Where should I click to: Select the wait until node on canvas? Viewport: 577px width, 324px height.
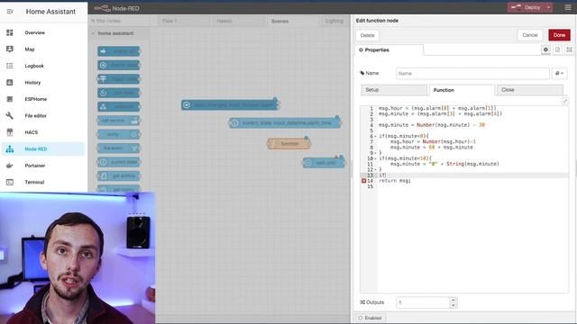click(325, 162)
